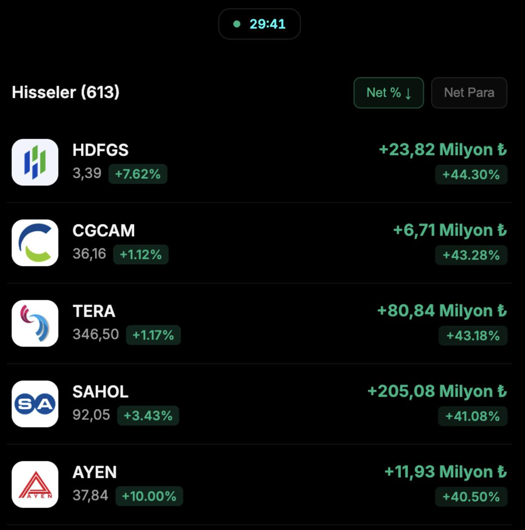Click CGCAM +43.28% net percent badge
Image resolution: width=525 pixels, height=530 pixels.
pyautogui.click(x=471, y=255)
